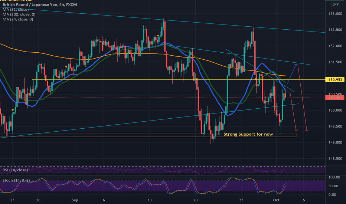Click the 149.500 price axis label
This screenshot has width=346, height=204.
coord(335,126)
